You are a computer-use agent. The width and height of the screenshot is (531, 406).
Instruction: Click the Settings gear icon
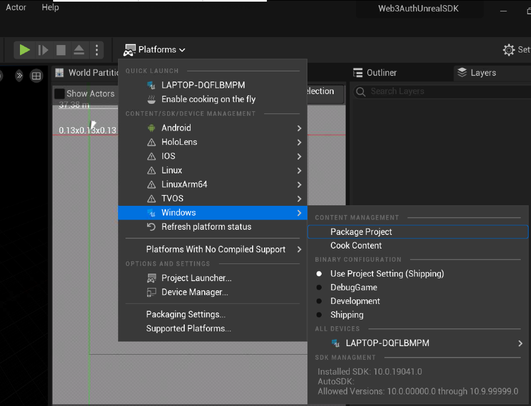tap(509, 50)
